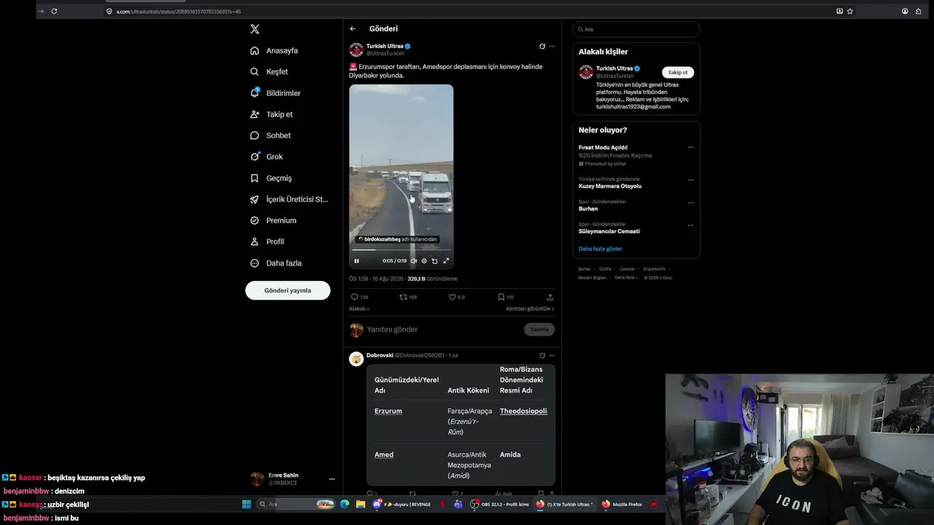Open the Amed link in the table
The image size is (934, 525).
click(384, 455)
